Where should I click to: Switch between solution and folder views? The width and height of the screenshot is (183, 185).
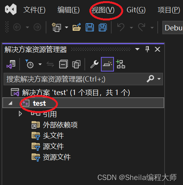click(11, 64)
